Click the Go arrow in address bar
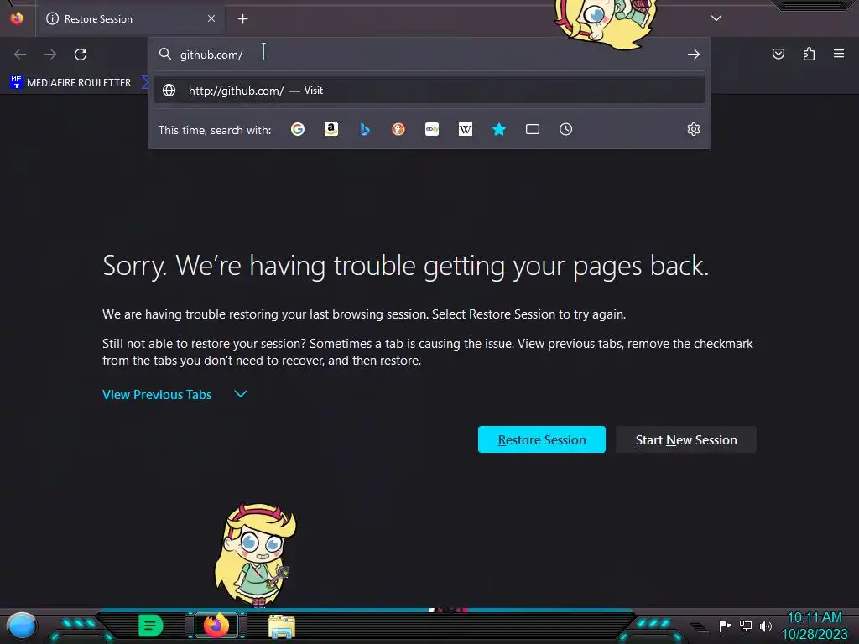Image resolution: width=859 pixels, height=644 pixels. pyautogui.click(x=694, y=55)
